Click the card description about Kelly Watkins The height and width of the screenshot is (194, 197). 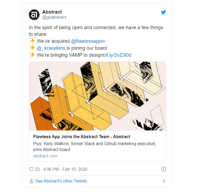[x=94, y=146]
